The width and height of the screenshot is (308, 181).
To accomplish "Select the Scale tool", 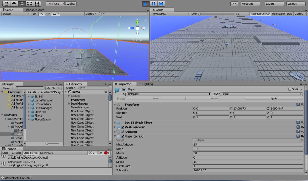I will (x=29, y=4).
